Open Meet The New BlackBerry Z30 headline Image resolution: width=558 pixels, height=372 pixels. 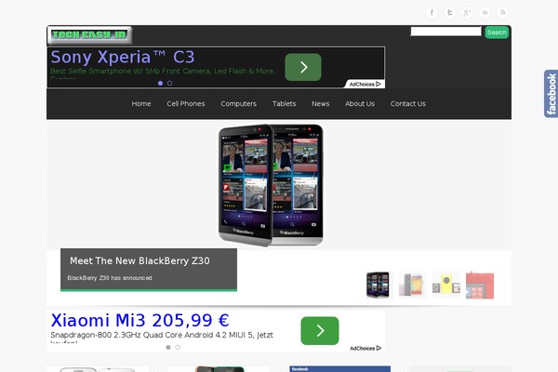click(x=139, y=261)
